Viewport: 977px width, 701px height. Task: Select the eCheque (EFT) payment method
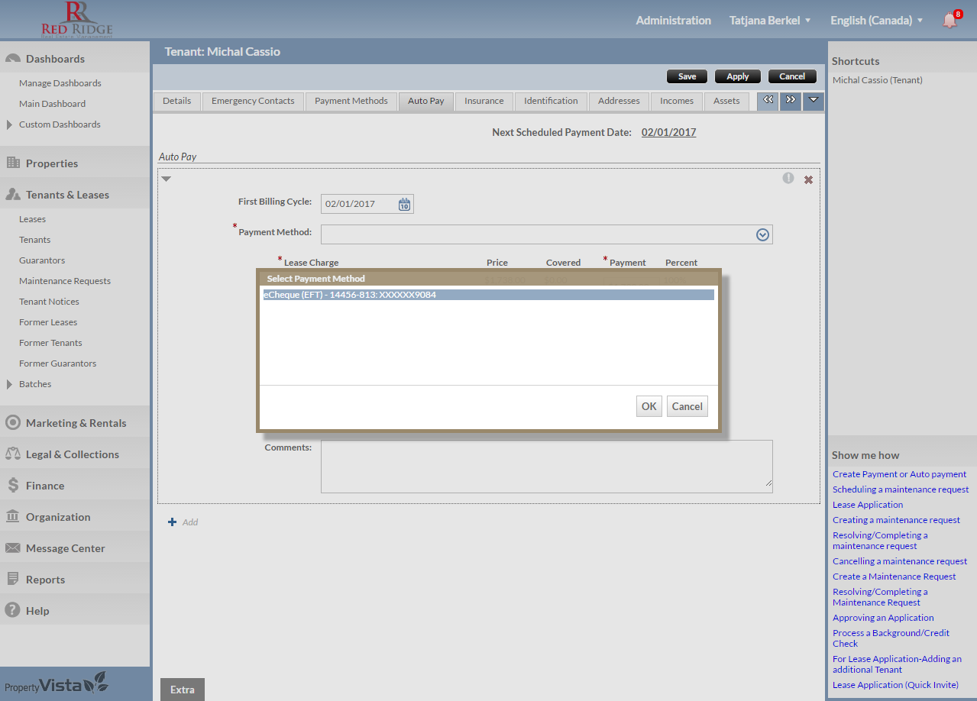pyautogui.click(x=487, y=295)
